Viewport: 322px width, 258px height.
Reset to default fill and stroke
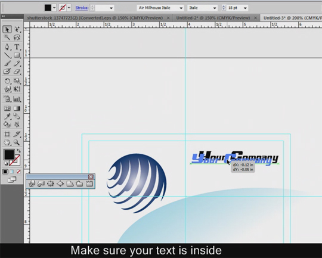coord(6,164)
